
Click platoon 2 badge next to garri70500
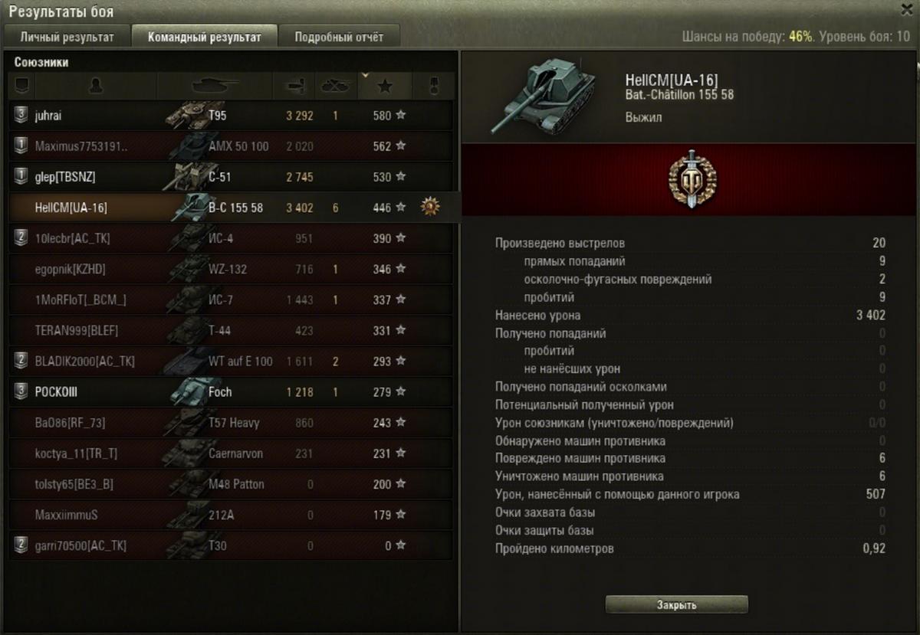coord(21,545)
